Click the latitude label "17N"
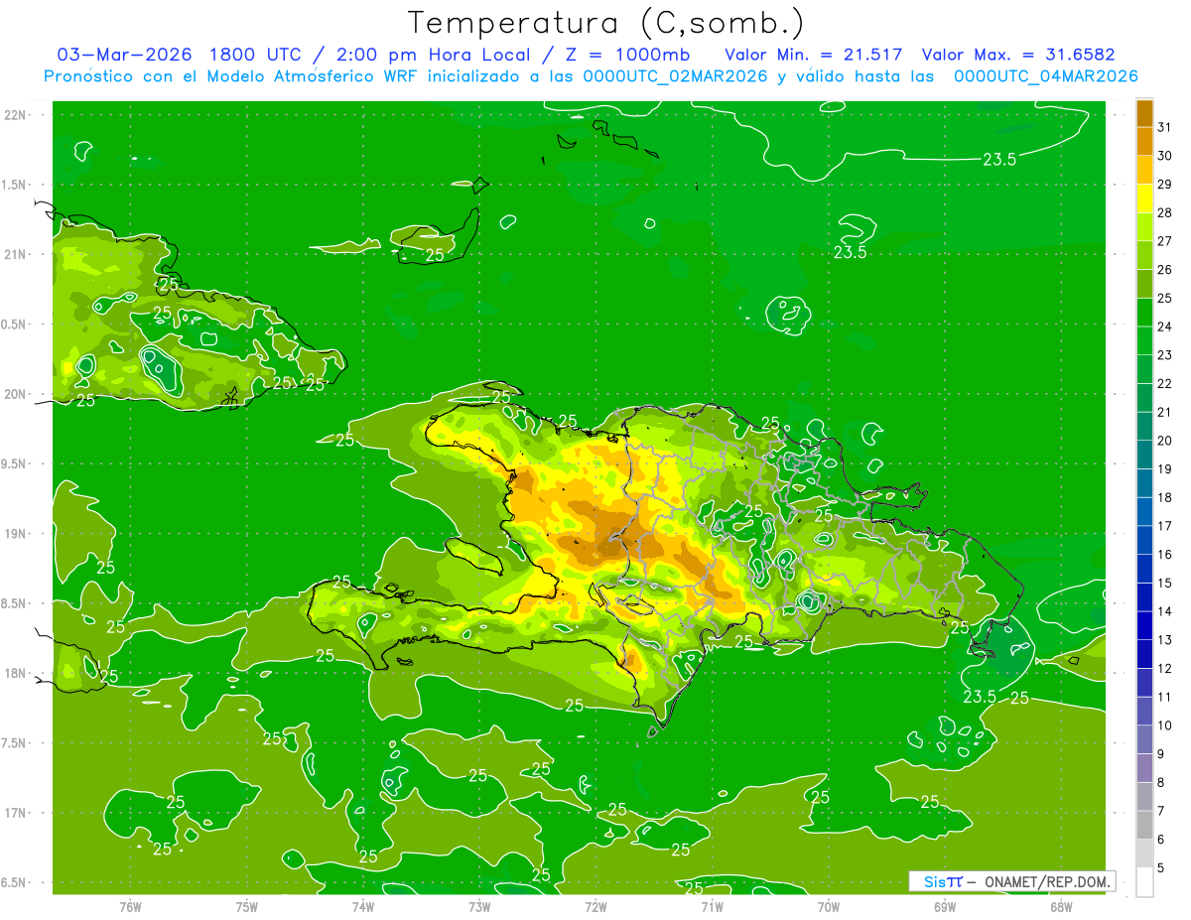The image size is (1191, 920). 15,813
